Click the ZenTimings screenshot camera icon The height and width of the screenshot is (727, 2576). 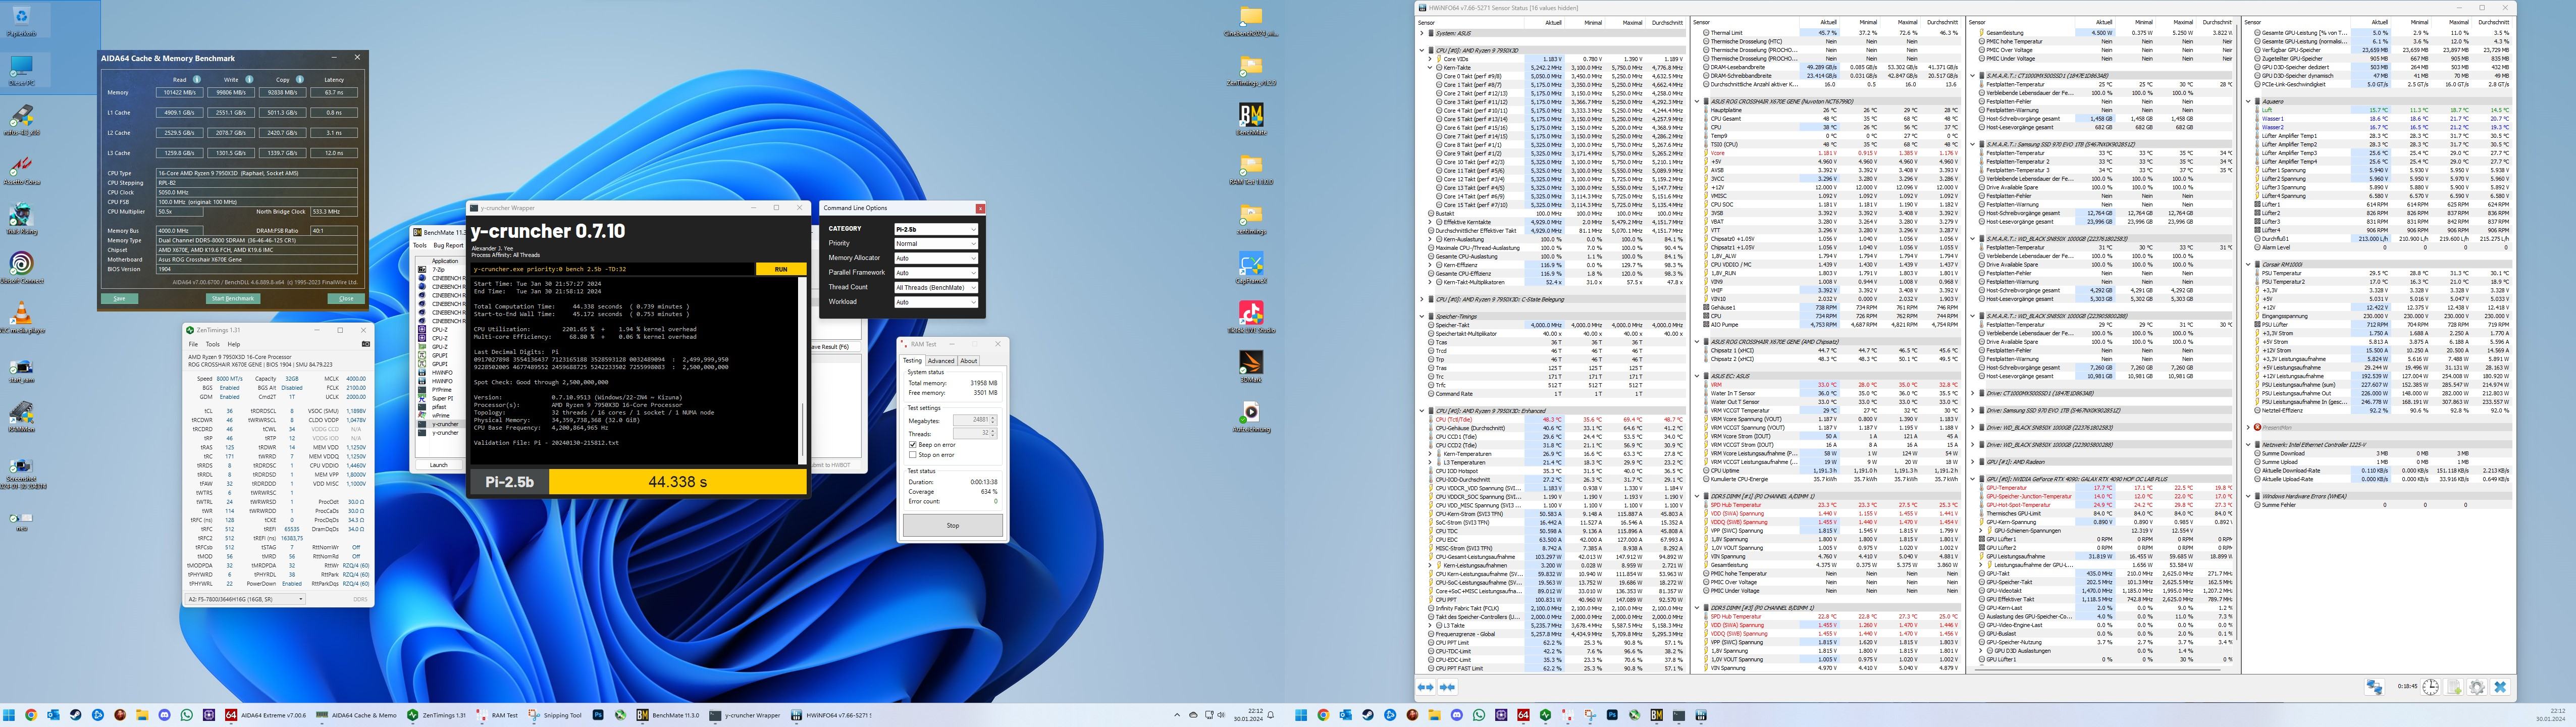click(x=365, y=344)
